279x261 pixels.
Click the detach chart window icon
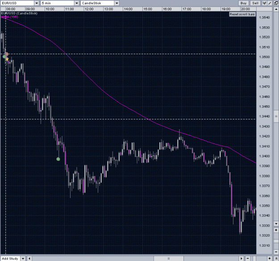pos(276,3)
